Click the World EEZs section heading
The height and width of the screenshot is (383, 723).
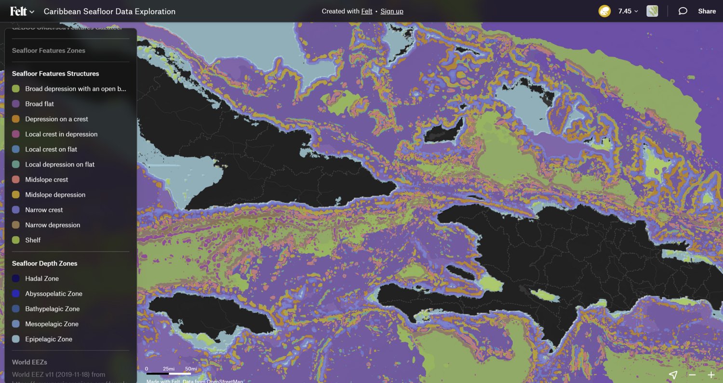coord(30,362)
